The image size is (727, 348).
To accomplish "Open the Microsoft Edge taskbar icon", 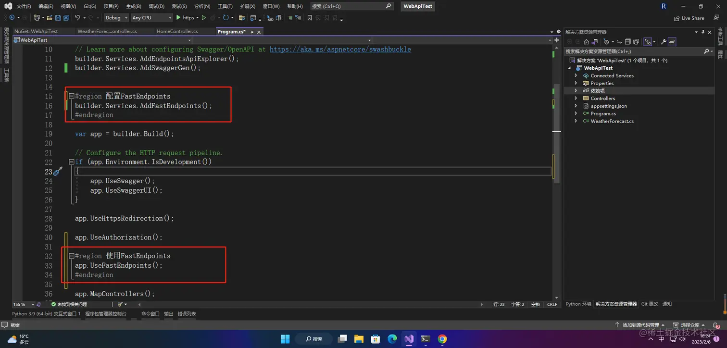I will pyautogui.click(x=392, y=339).
